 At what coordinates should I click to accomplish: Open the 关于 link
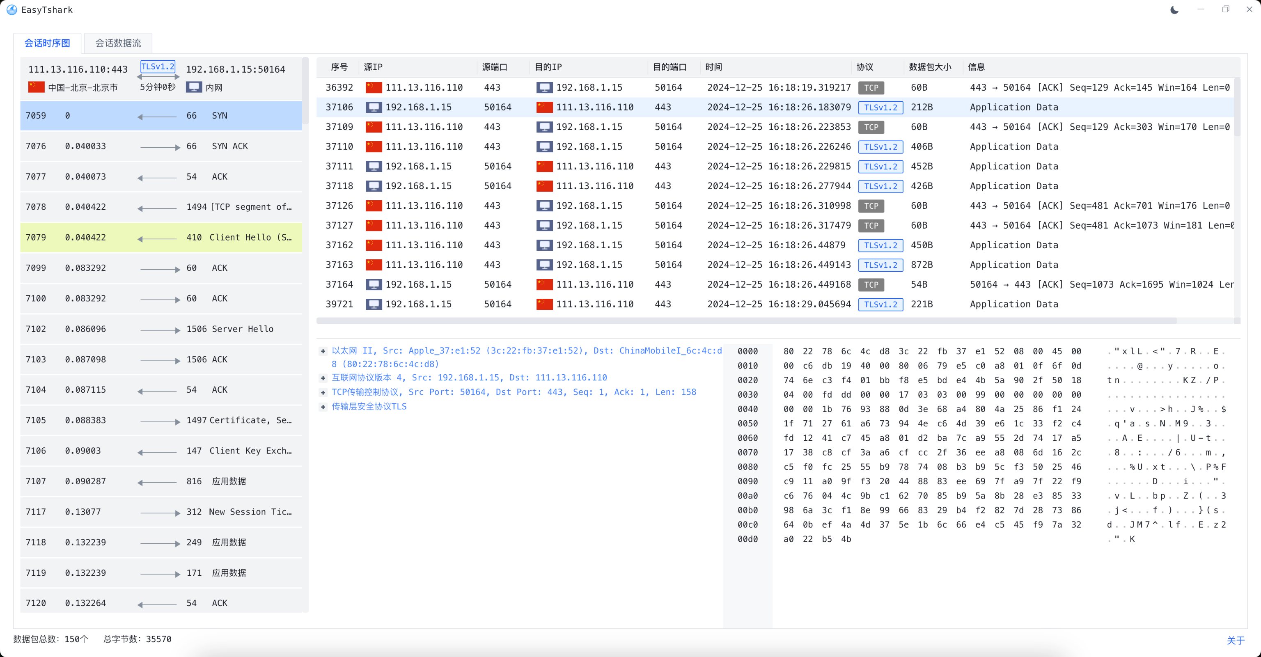coord(1235,640)
